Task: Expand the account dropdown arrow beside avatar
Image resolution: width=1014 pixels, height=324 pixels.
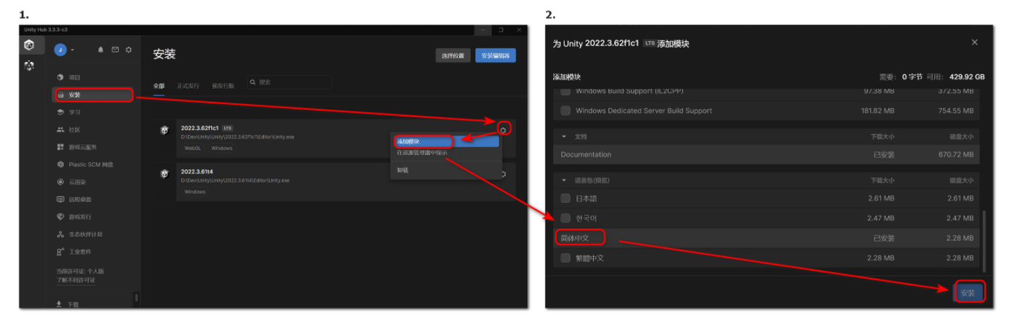Action: [72, 50]
